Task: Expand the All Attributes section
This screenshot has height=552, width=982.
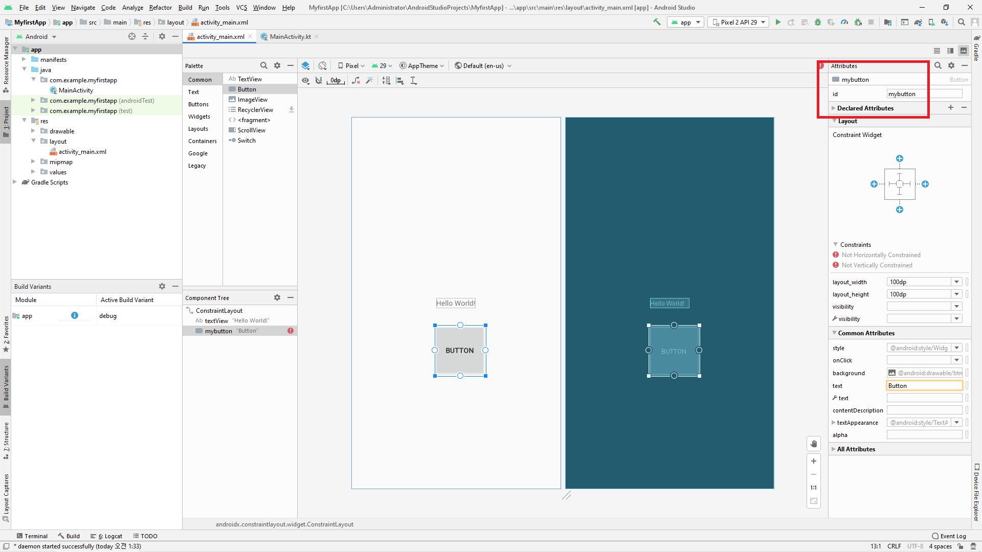Action: [x=856, y=449]
